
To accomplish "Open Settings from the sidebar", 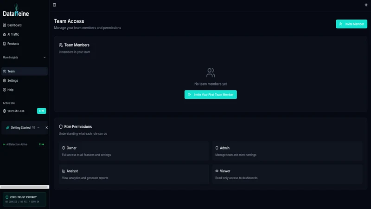I will coord(25,80).
